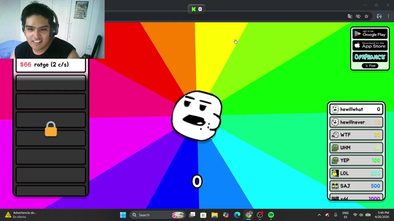Image resolution: width=394 pixels, height=221 pixels.
Task: Click the hewillnever face icon
Action: tap(335, 122)
